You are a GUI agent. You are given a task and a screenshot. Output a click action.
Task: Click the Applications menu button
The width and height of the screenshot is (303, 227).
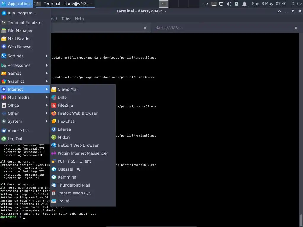(x=17, y=4)
